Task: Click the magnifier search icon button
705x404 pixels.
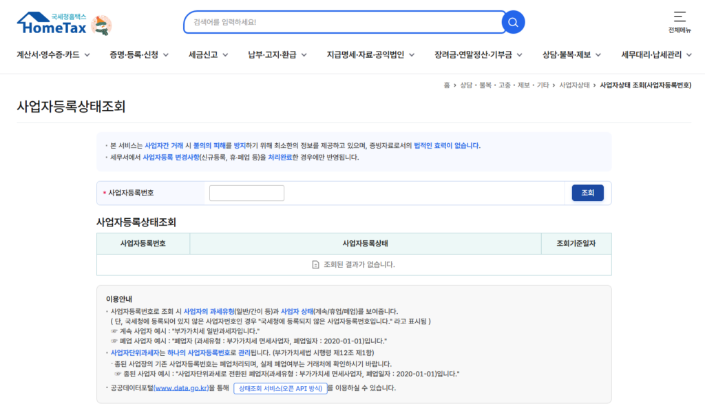Action: point(513,22)
